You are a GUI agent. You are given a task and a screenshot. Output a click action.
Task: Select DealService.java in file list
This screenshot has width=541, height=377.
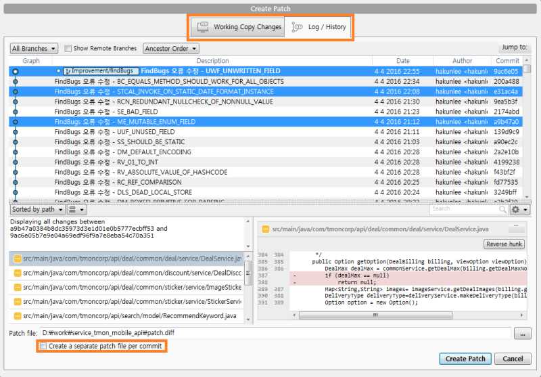126,259
